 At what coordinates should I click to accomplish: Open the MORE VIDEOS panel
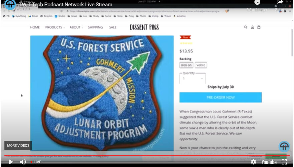pos(18,145)
